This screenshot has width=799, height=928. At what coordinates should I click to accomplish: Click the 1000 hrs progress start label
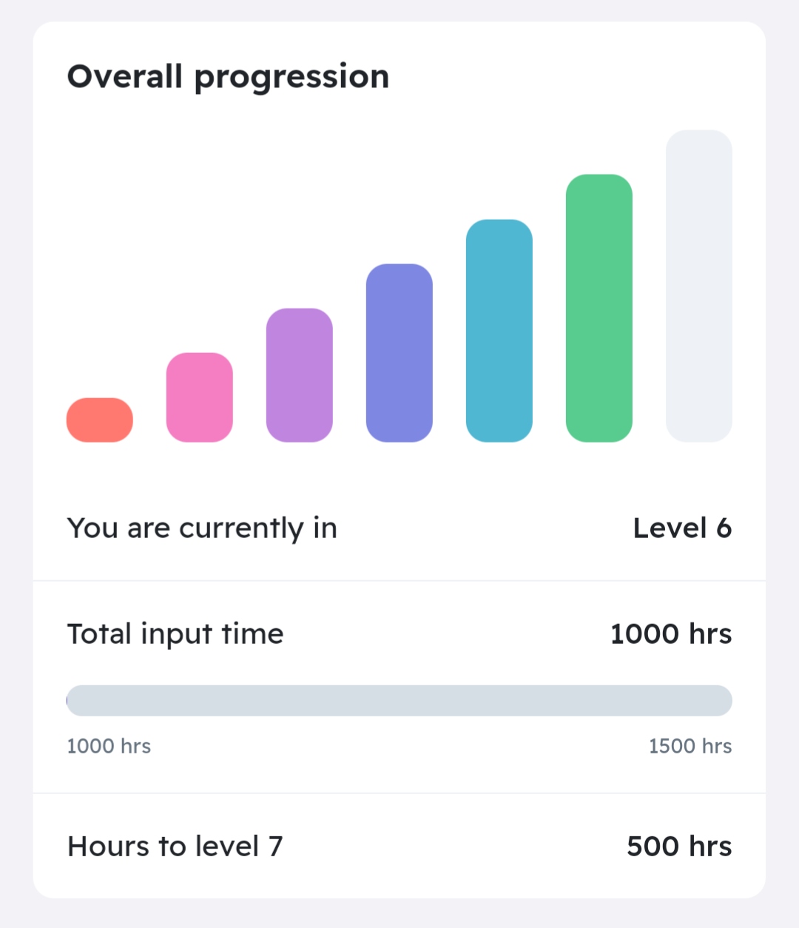click(109, 746)
